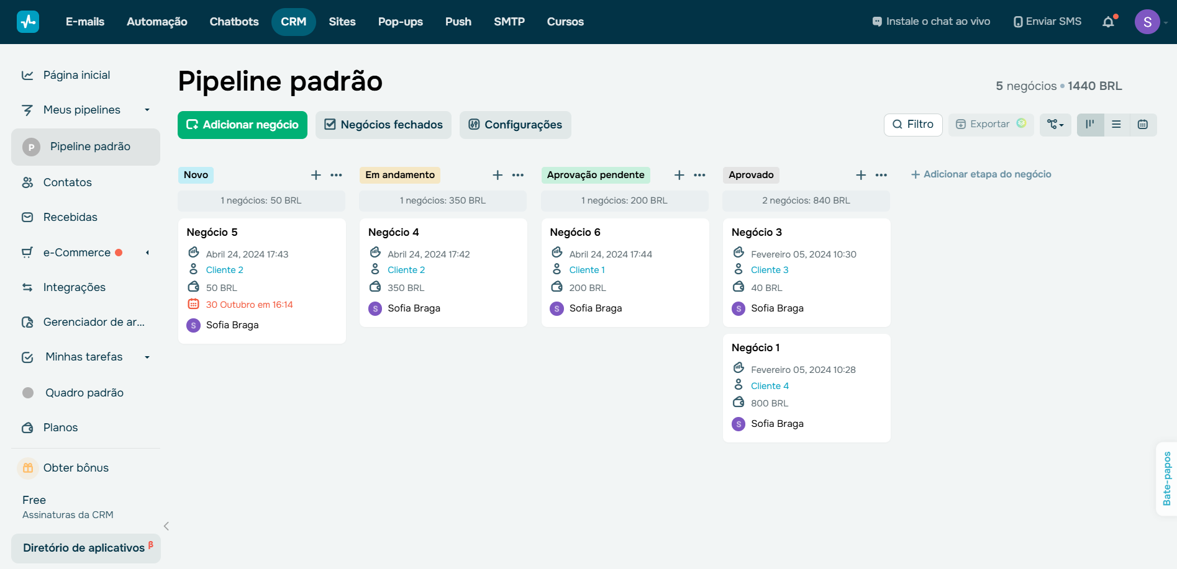
Task: Collapse the sidebar with the chevron
Action: click(166, 526)
